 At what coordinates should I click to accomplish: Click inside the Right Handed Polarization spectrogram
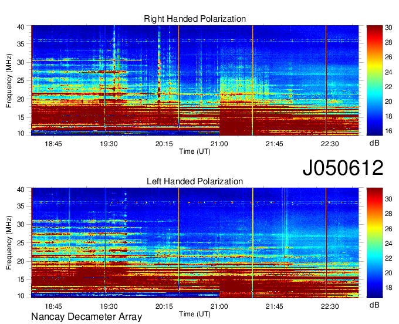(195, 80)
